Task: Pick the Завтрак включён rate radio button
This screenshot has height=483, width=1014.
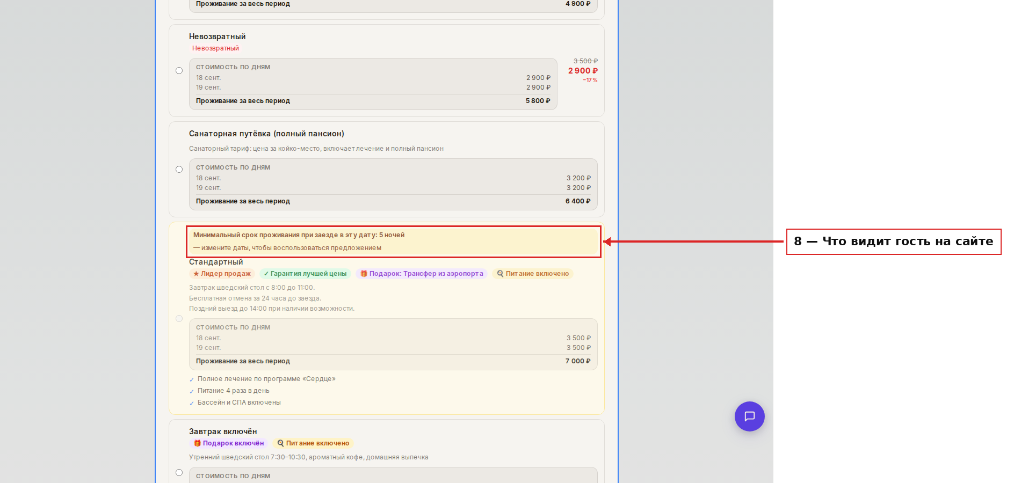Action: pos(179,473)
